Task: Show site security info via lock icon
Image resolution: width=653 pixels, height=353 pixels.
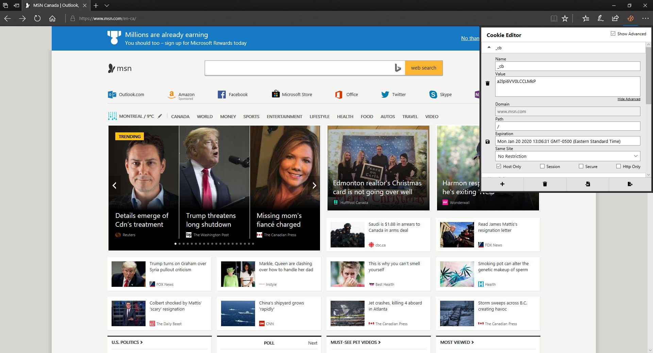Action: [72, 18]
